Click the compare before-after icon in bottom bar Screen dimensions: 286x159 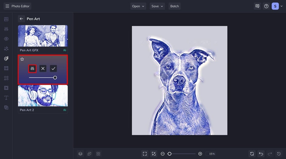click(89, 154)
